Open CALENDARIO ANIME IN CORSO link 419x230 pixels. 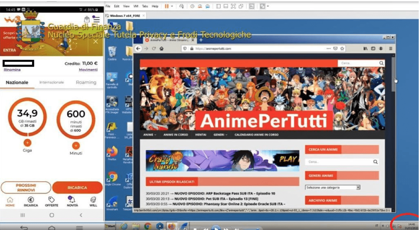[x=257, y=135]
